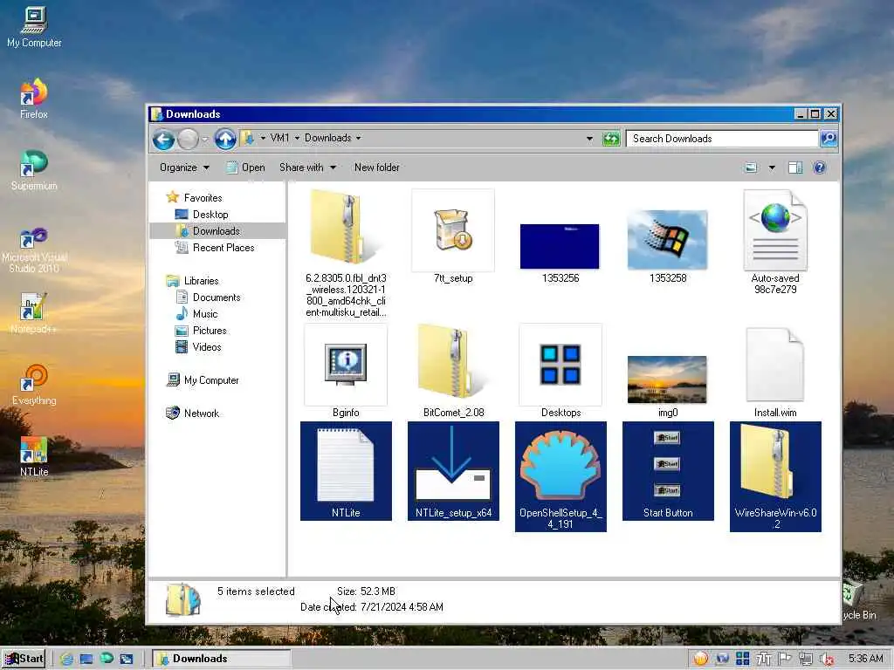Click the muted volume tray icon
The height and width of the screenshot is (670, 894).
coord(826,659)
